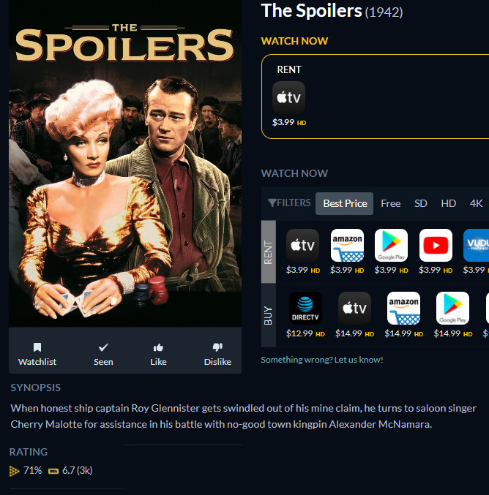Screen dimensions: 489x495
Task: Buy via Amazon for $14.99
Action: [403, 308]
